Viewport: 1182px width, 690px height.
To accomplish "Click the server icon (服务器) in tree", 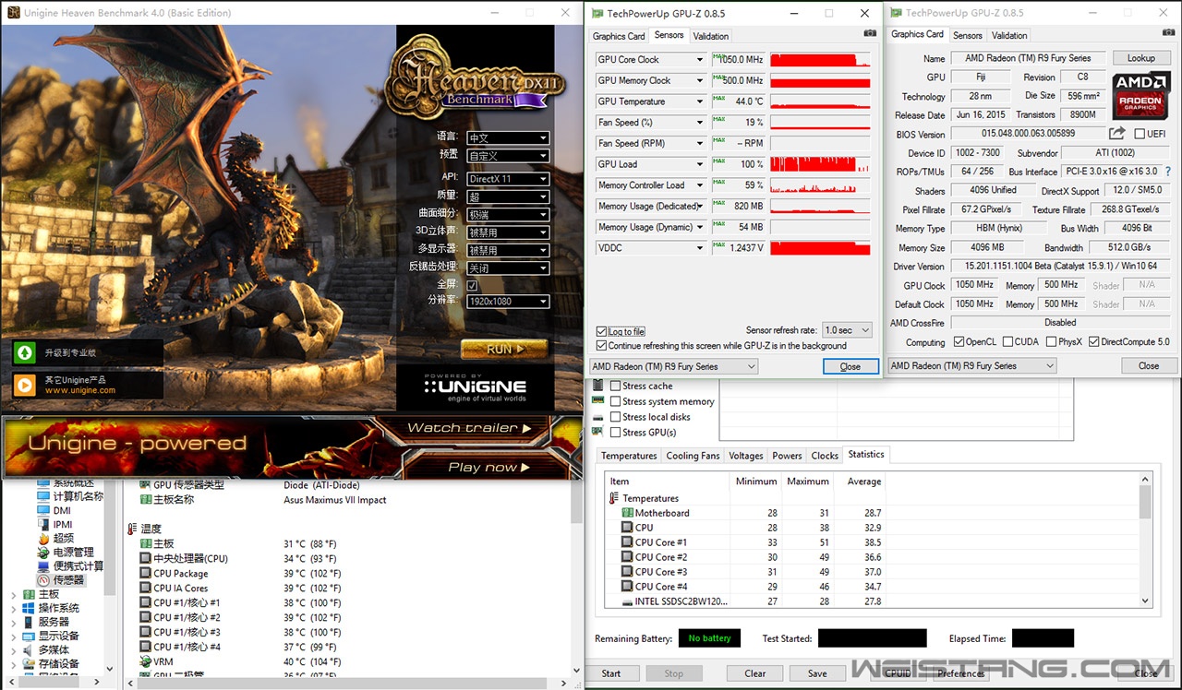I will [29, 622].
